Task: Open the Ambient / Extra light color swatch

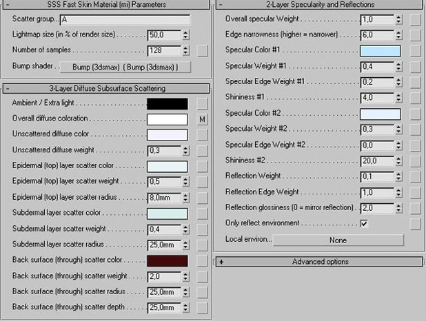Action: pyautogui.click(x=168, y=104)
